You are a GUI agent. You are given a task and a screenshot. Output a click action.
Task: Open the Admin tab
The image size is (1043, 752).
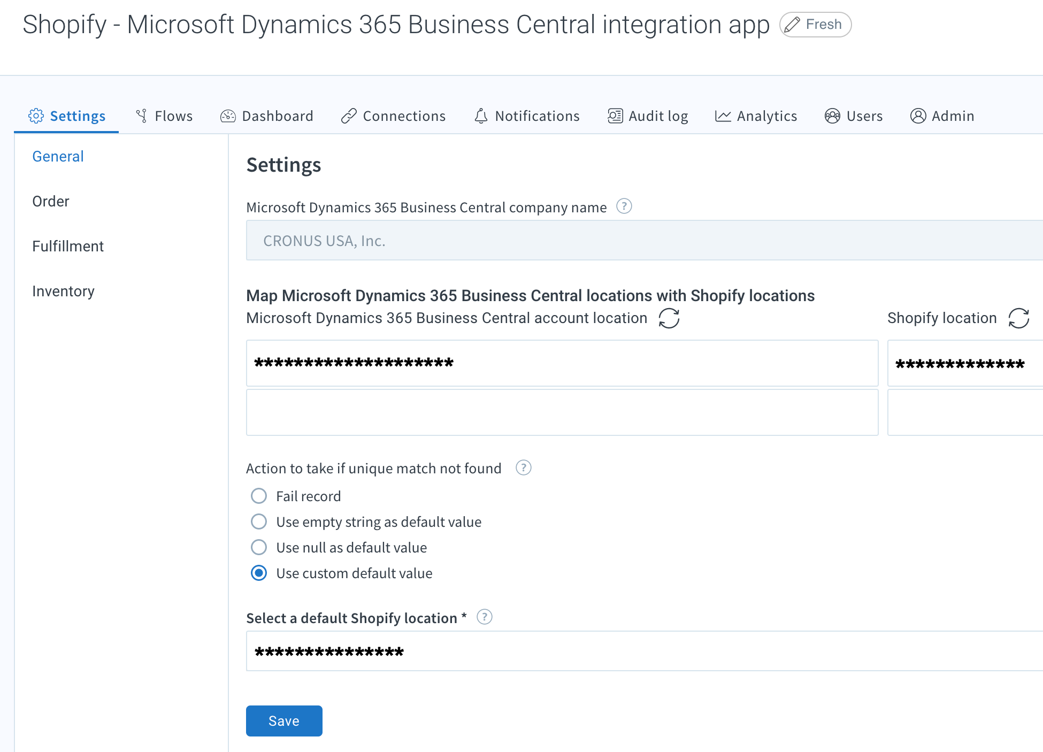pos(942,116)
